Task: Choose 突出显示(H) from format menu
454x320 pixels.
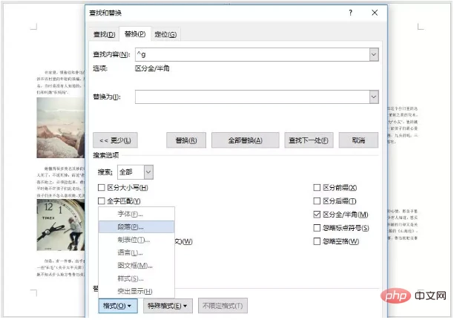Action: tap(136, 291)
